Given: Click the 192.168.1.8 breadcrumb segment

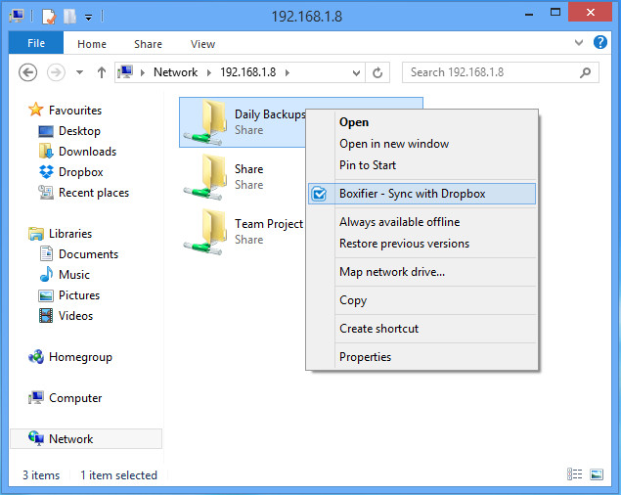Looking at the screenshot, I should tap(248, 72).
